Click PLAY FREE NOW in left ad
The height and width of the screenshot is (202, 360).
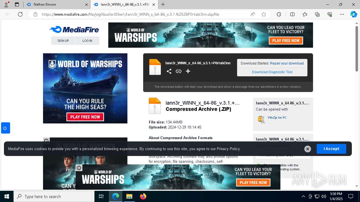85,117
